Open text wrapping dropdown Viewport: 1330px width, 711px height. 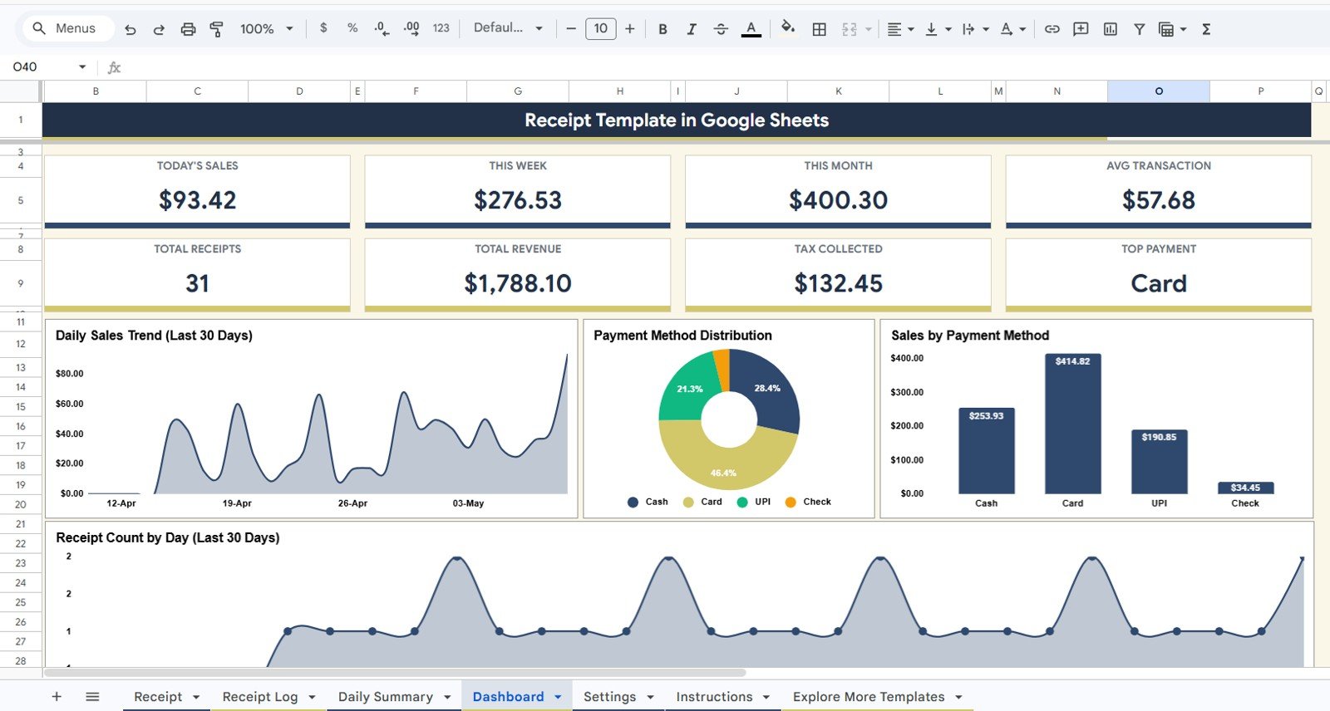point(975,29)
